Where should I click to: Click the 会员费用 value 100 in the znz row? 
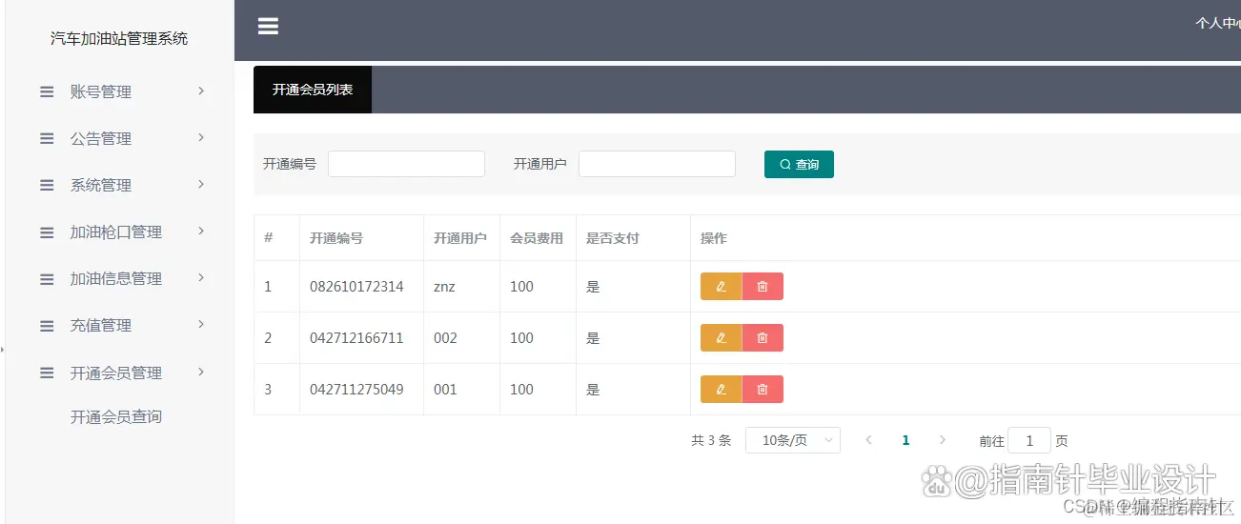pos(521,286)
